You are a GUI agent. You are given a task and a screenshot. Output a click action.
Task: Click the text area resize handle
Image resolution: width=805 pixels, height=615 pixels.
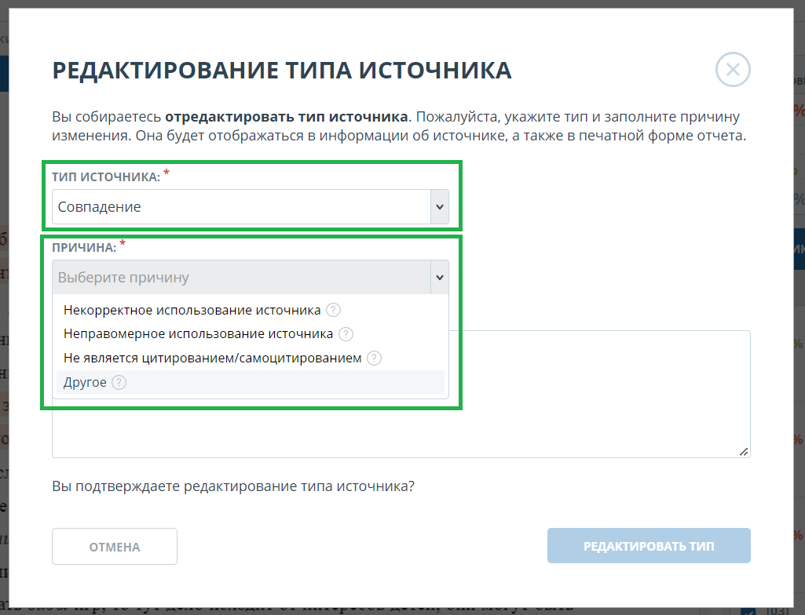tap(744, 452)
